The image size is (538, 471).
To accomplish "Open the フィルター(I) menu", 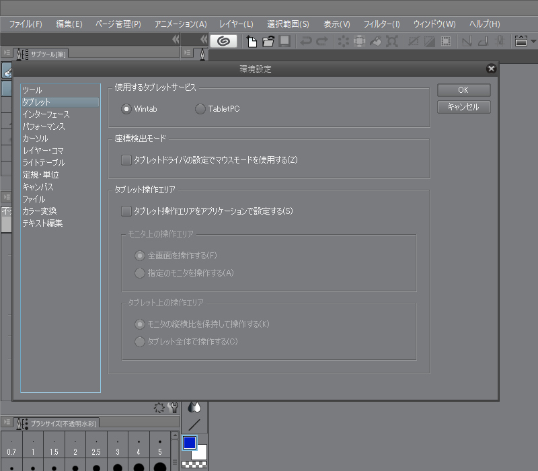I will 381,24.
